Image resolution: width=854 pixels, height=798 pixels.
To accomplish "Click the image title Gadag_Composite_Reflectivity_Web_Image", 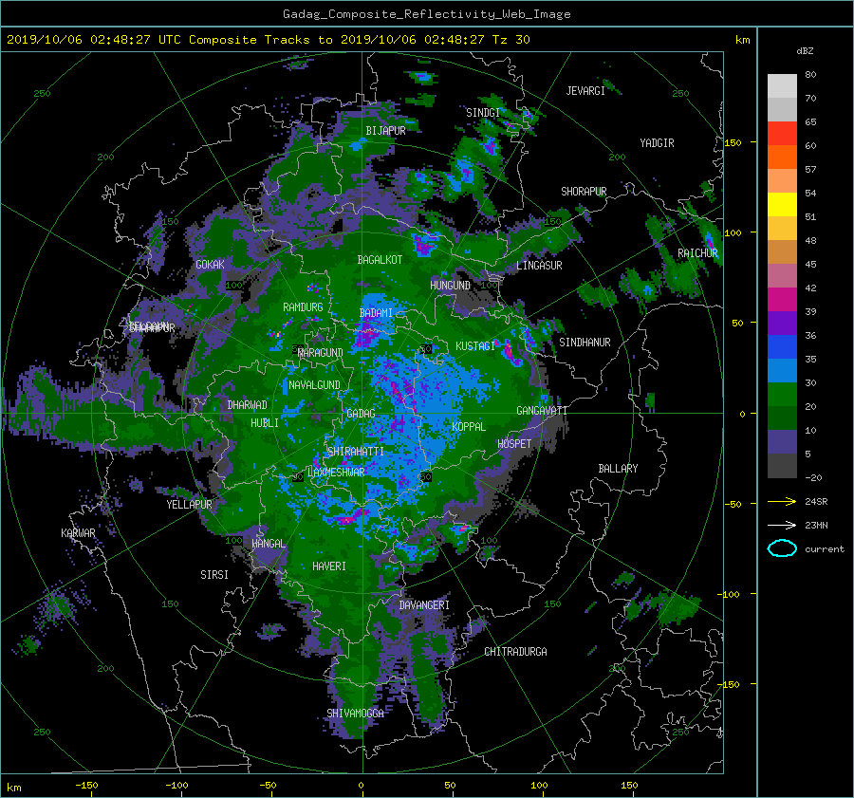I will (426, 14).
